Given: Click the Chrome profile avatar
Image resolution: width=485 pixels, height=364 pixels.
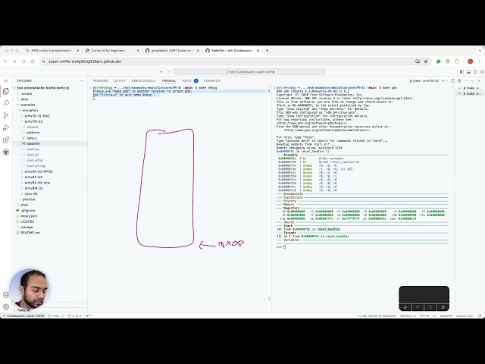Looking at the screenshot, I should pos(470,61).
